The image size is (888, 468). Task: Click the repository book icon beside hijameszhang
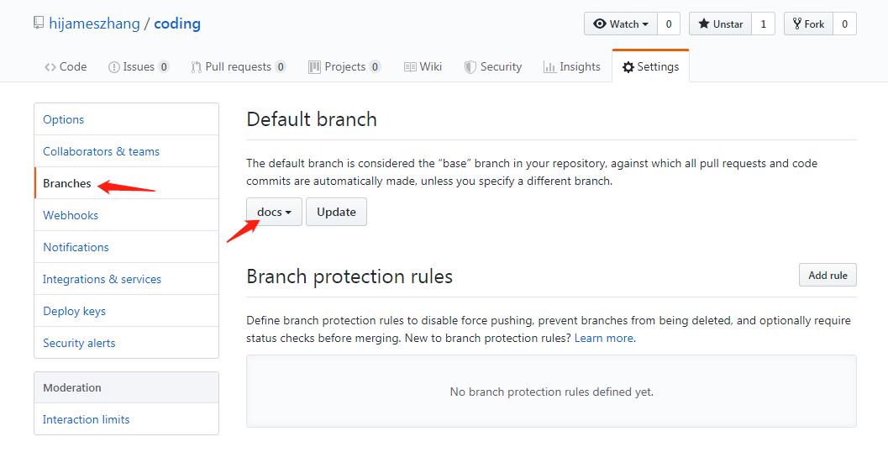click(39, 24)
